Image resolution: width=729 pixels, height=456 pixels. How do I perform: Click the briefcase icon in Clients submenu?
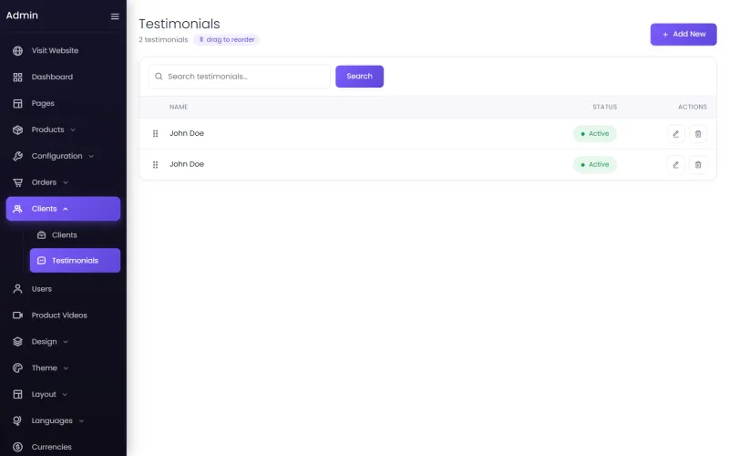pyautogui.click(x=41, y=235)
